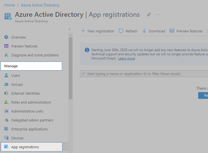Image resolution: width=208 pixels, height=153 pixels.
Task: Open Groups from the sidebar
Action: pos(17,84)
